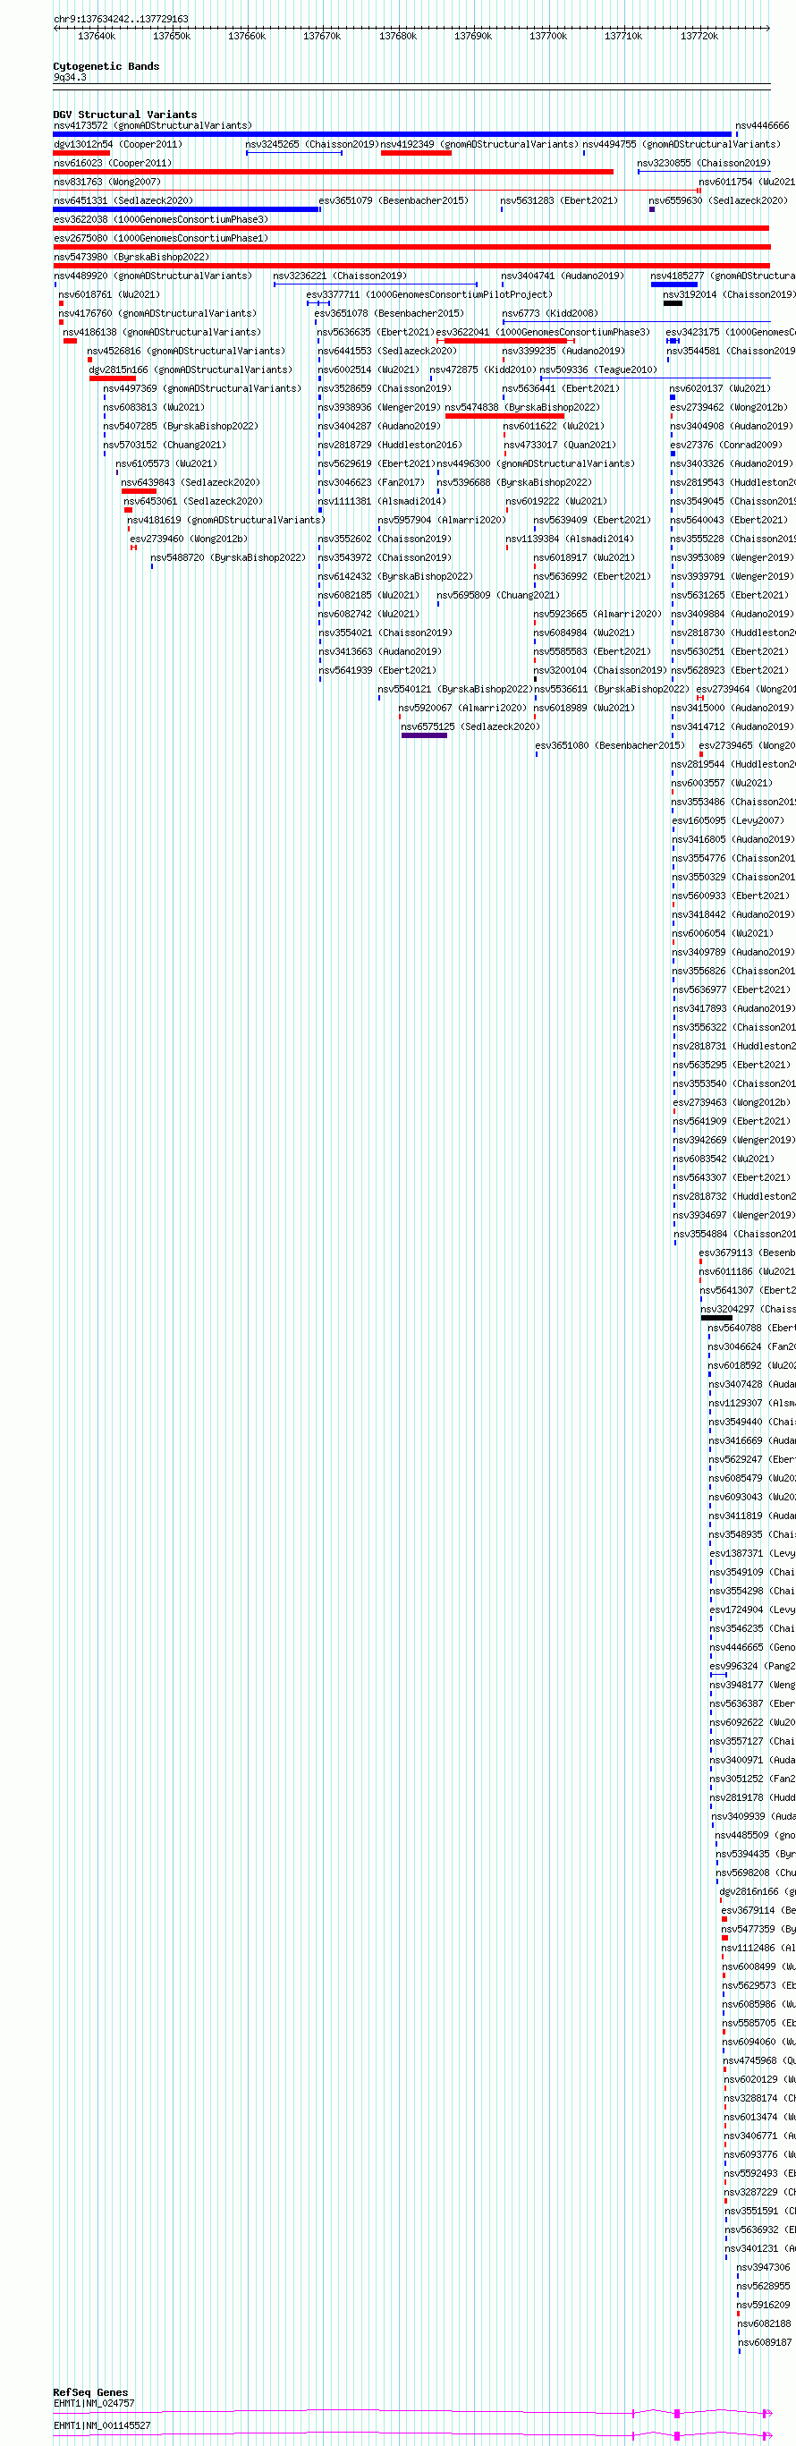Open variant dgv13012n54 (Cooper2011)
The width and height of the screenshot is (796, 2446).
118,144
